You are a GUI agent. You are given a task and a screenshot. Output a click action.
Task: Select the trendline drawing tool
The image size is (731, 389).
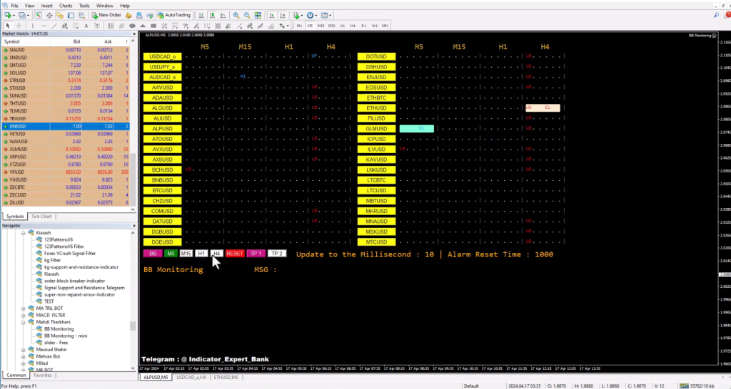tap(54, 26)
